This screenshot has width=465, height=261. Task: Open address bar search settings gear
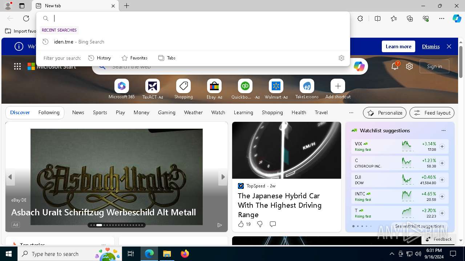(x=341, y=58)
